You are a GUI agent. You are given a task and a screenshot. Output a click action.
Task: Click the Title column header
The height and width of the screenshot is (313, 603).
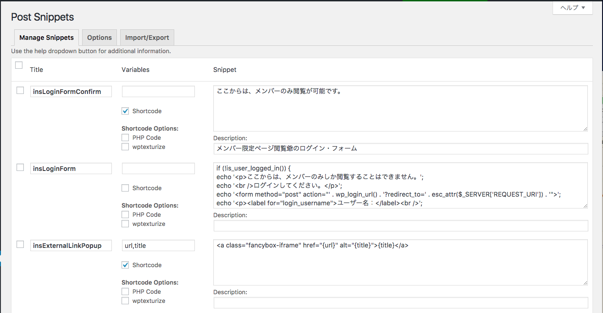pyautogui.click(x=37, y=70)
